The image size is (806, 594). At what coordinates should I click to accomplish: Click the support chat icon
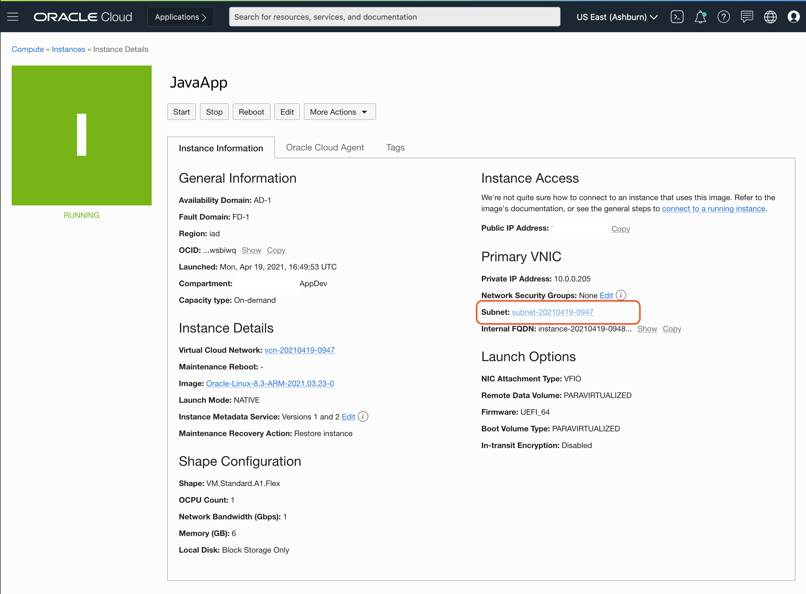click(x=747, y=17)
